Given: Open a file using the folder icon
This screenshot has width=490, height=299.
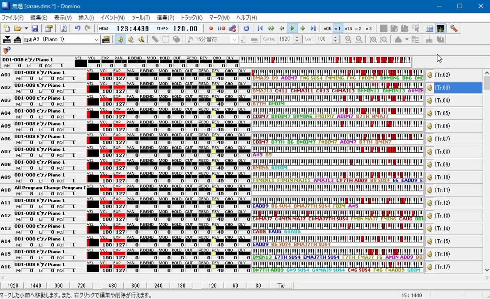Looking at the screenshot, I should [x=17, y=28].
